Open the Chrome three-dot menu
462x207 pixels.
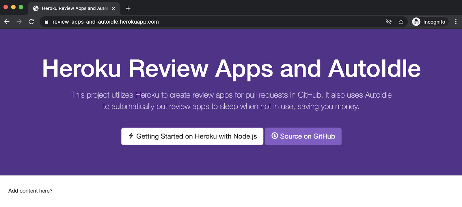pyautogui.click(x=456, y=22)
